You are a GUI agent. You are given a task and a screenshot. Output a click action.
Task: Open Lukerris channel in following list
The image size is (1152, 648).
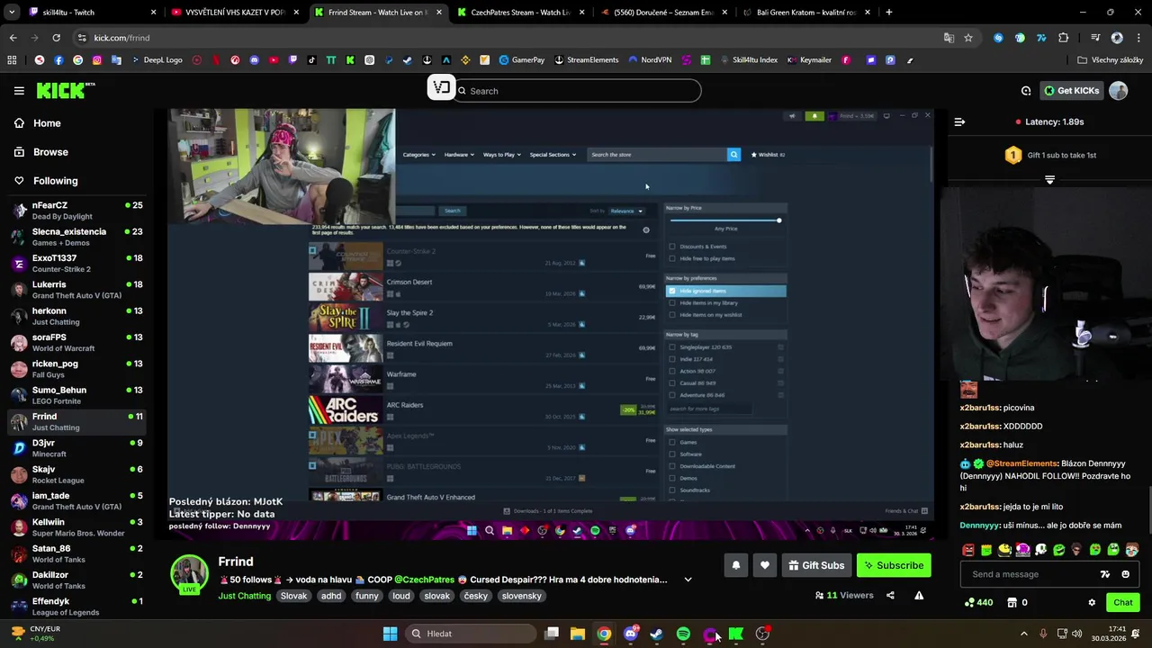tap(76, 290)
